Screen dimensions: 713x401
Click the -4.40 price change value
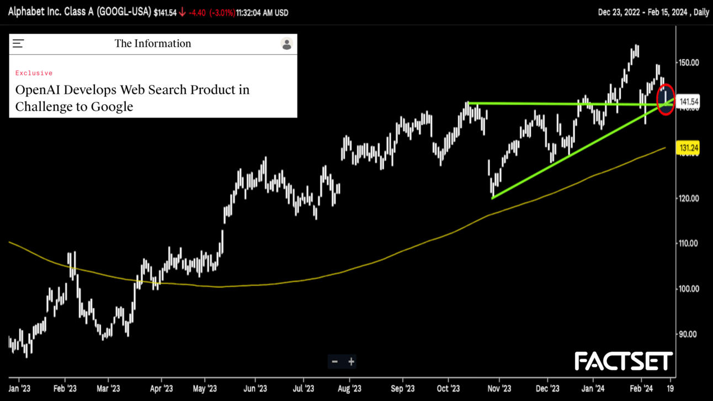point(197,12)
